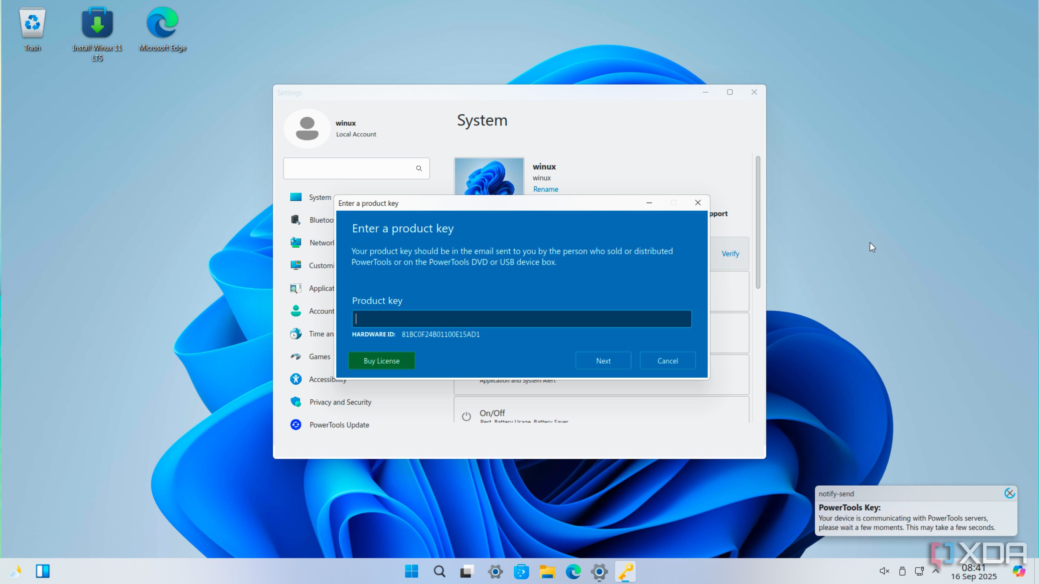Click the Games controller icon in sidebar
1039x584 pixels.
[x=296, y=356]
